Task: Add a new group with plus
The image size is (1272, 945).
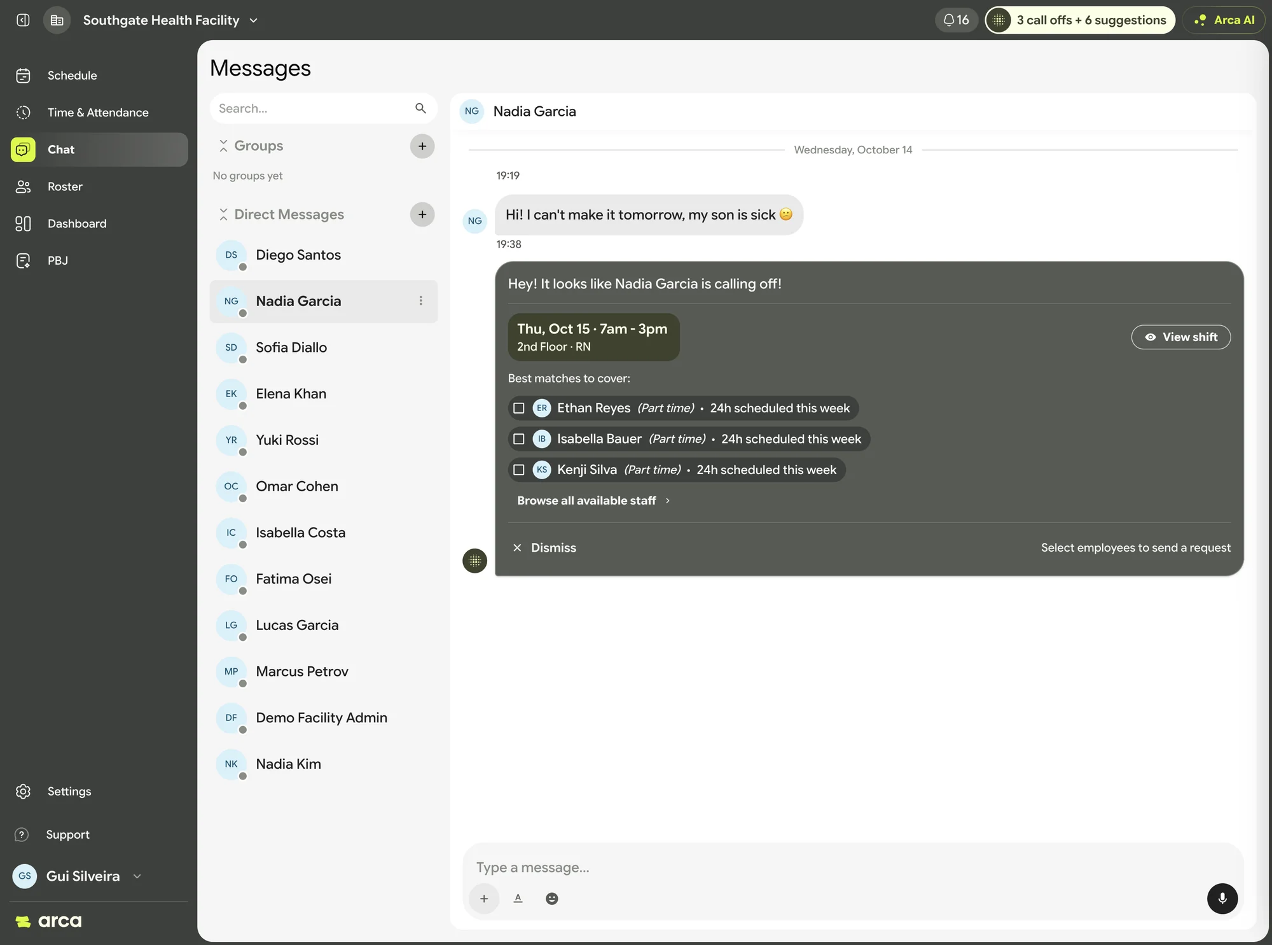Action: [422, 146]
